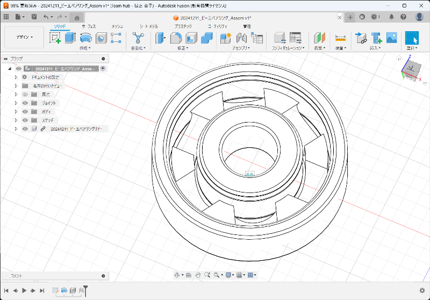Open timeline settings gear
The image size is (430, 300).
click(x=422, y=290)
